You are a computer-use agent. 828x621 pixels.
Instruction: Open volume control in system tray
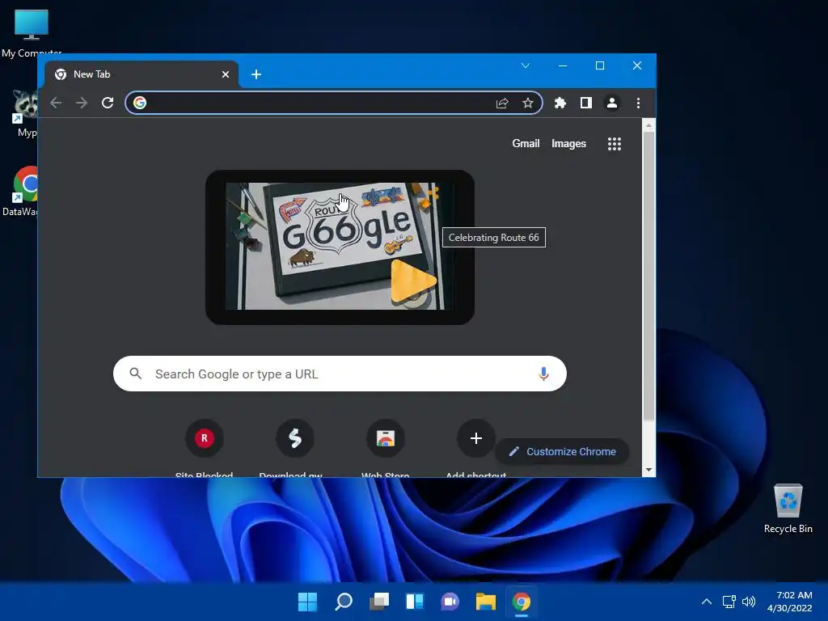point(749,602)
